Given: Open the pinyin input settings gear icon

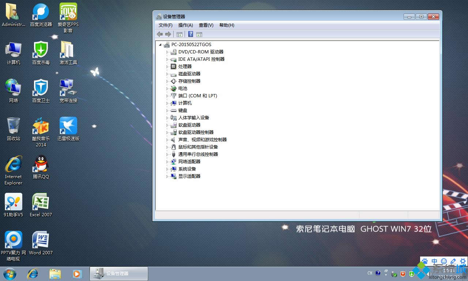Looking at the screenshot, I should (x=463, y=261).
